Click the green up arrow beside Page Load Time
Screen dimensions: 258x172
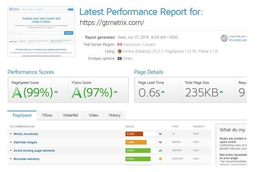pyautogui.click(x=163, y=92)
